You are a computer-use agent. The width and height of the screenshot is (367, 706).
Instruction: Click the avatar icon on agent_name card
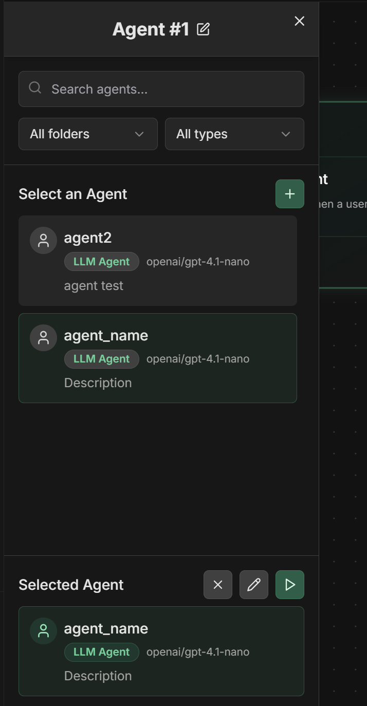pos(43,338)
